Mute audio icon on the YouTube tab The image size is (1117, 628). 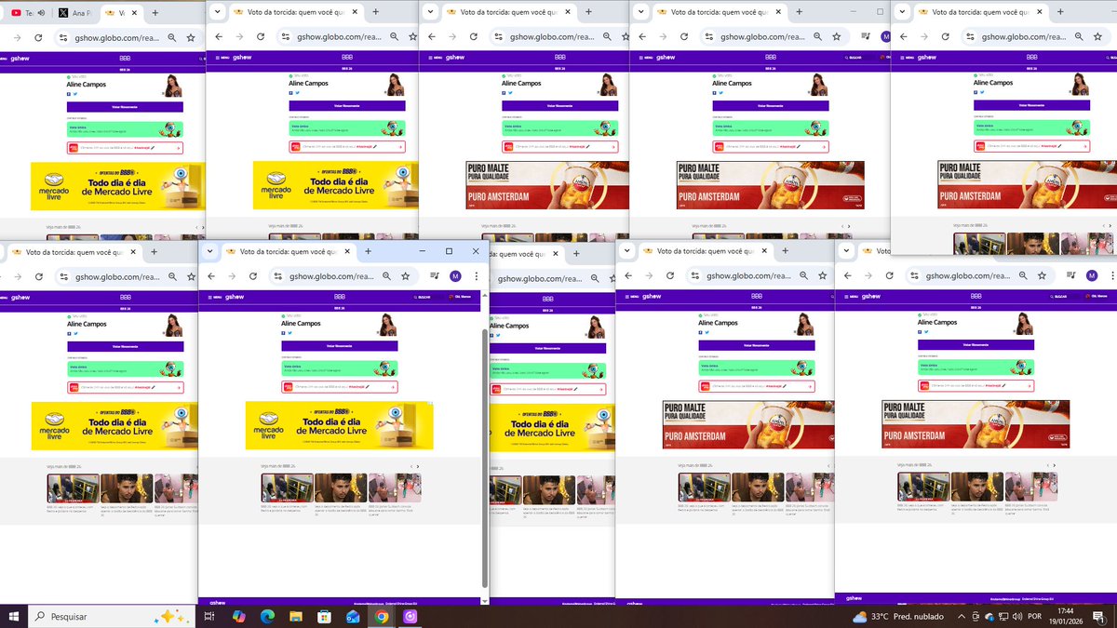pyautogui.click(x=41, y=13)
